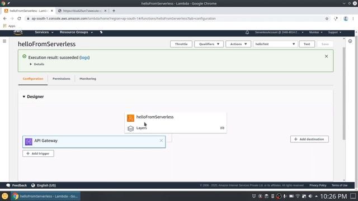
Task: Open the Privacy Policy link
Action: 318,185
